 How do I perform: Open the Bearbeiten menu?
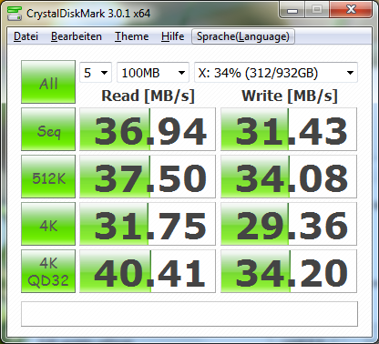(77, 36)
